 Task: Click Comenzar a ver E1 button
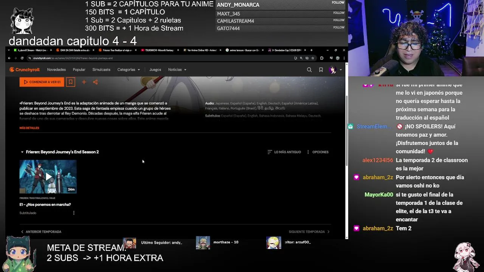pos(42,82)
